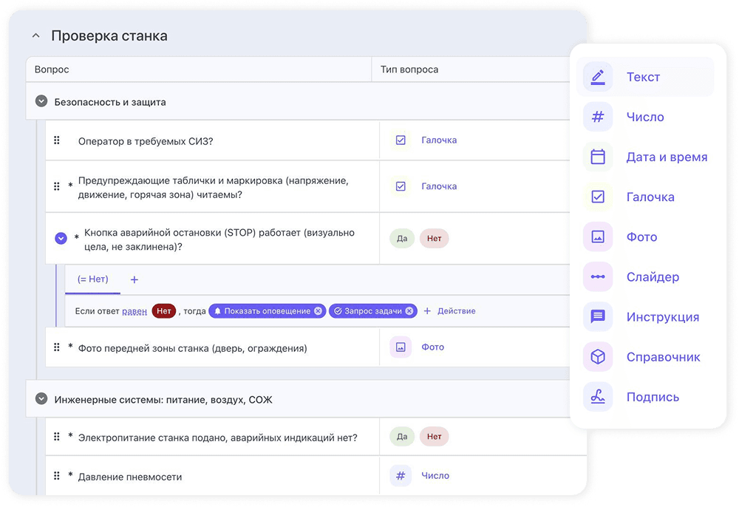
Task: Select the Текст question type
Action: (645, 77)
